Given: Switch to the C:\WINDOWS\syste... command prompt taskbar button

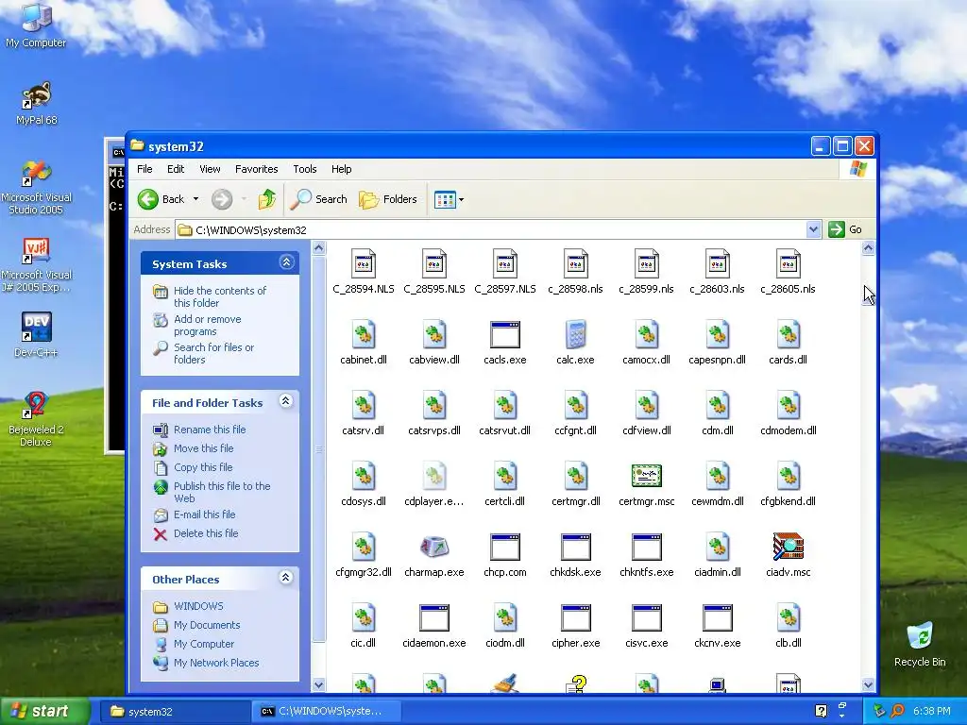Looking at the screenshot, I should click(x=326, y=711).
